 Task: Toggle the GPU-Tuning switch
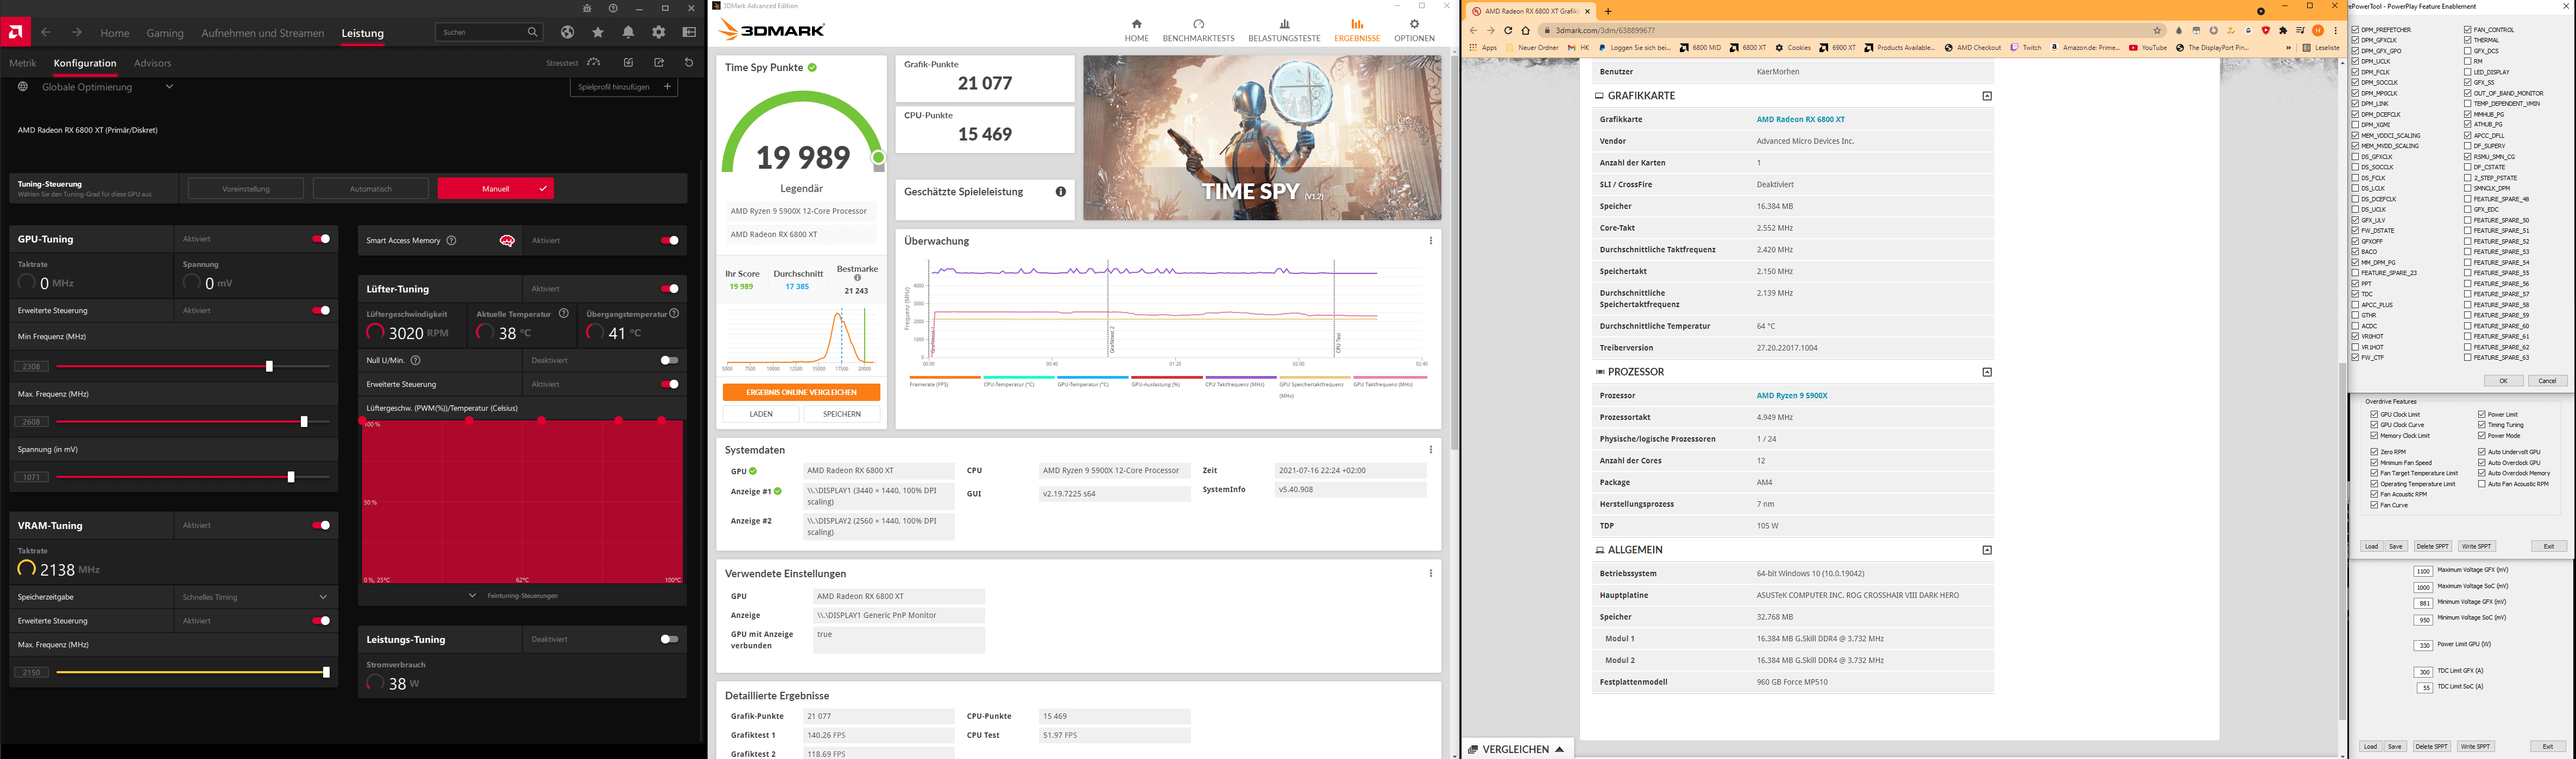tap(321, 239)
